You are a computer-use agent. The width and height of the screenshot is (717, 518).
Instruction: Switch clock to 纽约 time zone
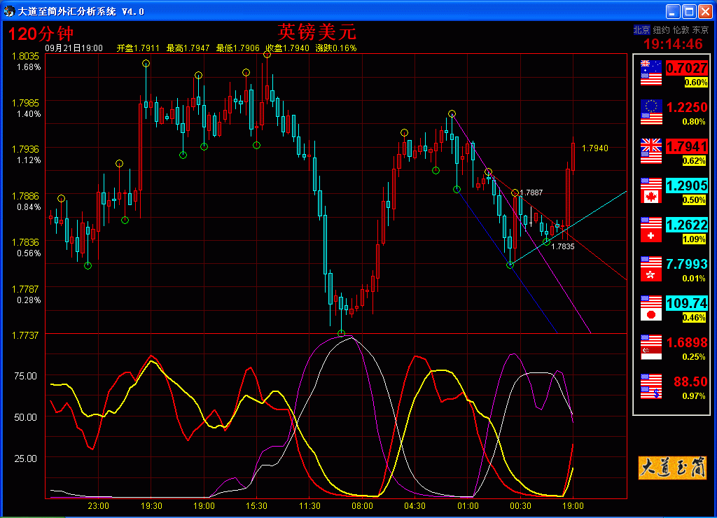(661, 30)
